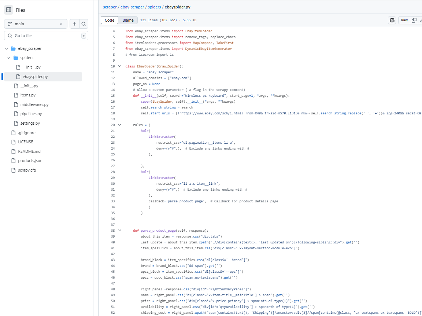Fold the EbaySpider class code block
This screenshot has width=422, height=316.
[119, 66]
